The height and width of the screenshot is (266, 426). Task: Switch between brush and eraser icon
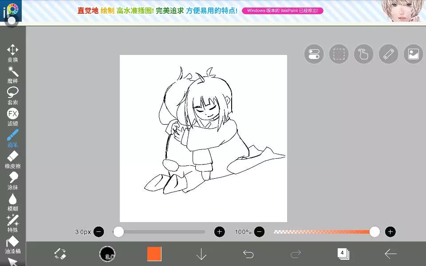point(60,254)
